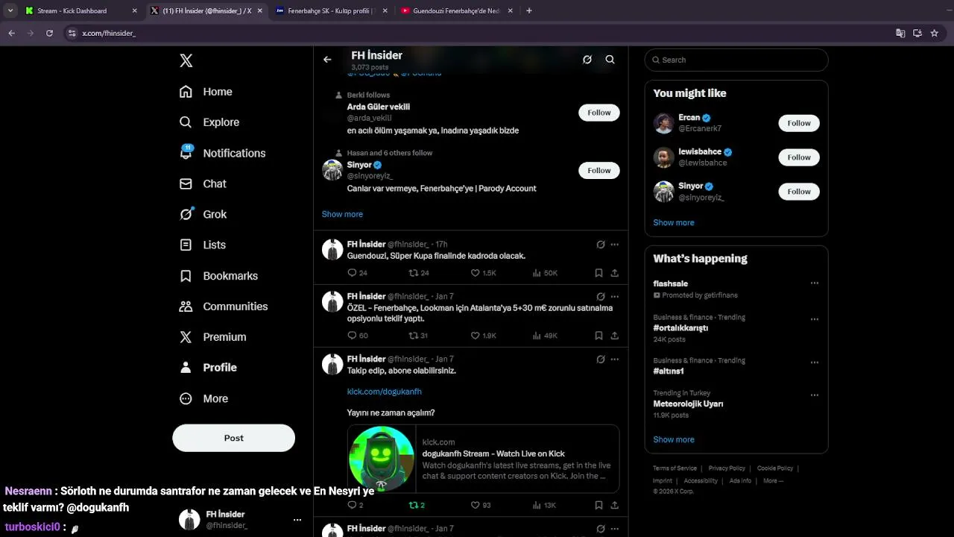Bookmark the kick.com stream post

[x=598, y=505]
